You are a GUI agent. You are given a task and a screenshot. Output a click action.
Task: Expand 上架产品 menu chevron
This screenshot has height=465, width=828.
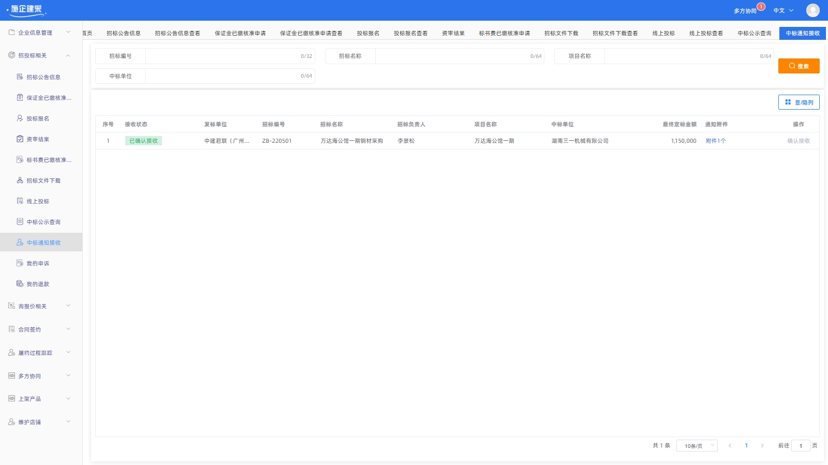coord(68,398)
